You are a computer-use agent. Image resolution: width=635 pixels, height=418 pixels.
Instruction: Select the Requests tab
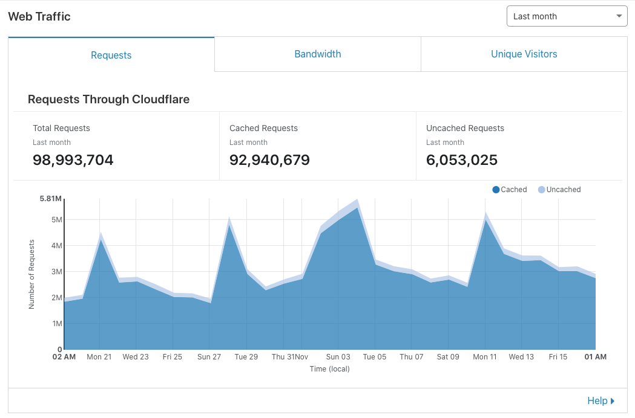[111, 55]
